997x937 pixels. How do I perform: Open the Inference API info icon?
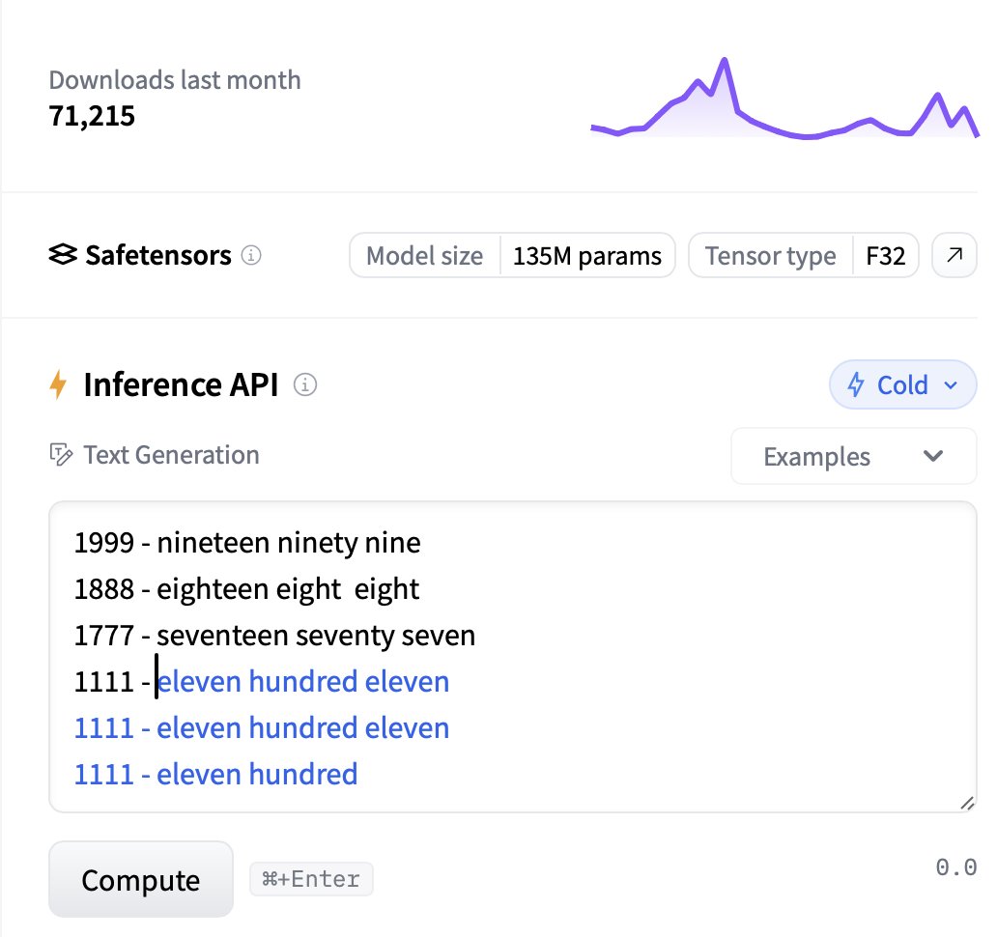305,384
